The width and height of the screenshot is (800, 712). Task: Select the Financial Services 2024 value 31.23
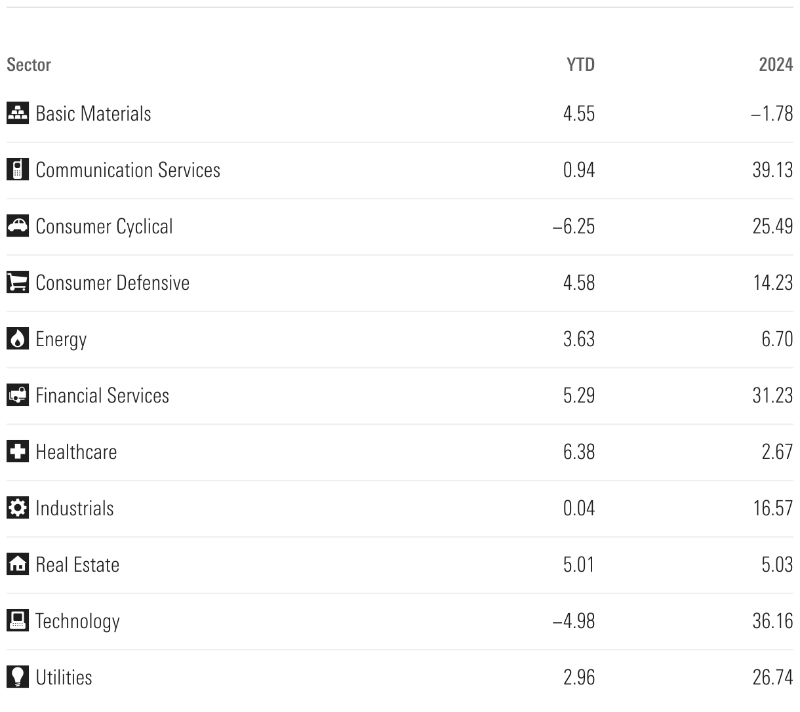pos(772,395)
